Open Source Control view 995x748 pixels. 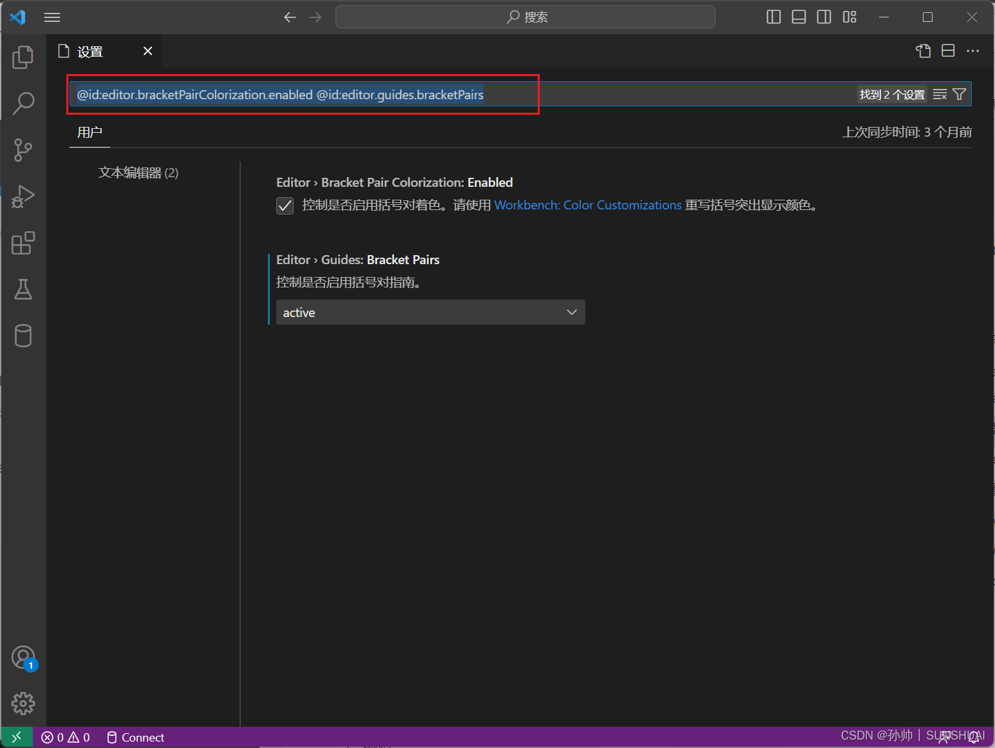(23, 149)
